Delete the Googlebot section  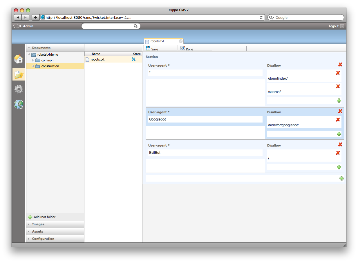click(340, 111)
